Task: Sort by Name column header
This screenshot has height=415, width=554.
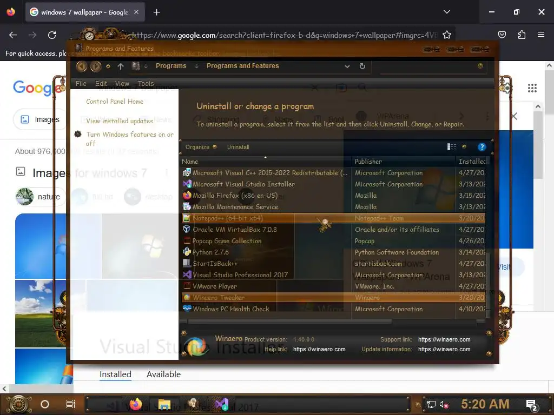Action: pos(266,162)
